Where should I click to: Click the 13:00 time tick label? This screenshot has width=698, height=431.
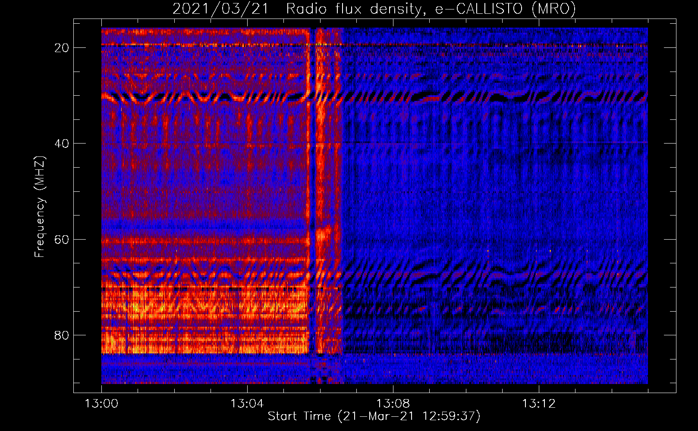click(101, 404)
